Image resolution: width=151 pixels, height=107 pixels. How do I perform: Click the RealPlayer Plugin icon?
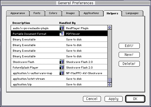tap(62, 28)
